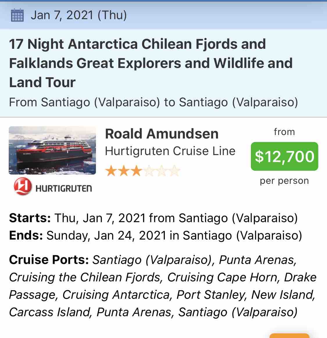
Task: Open the Roald Amundsen ship photo
Action: (52, 150)
